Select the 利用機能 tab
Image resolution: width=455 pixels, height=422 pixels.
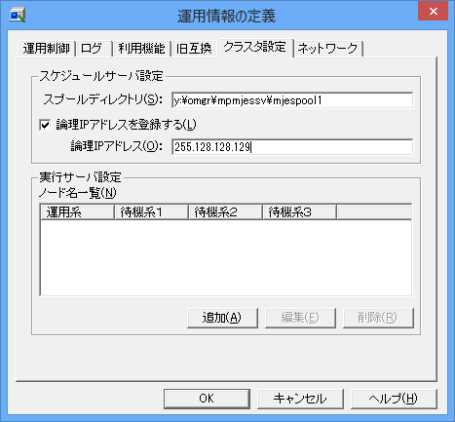tap(141, 49)
